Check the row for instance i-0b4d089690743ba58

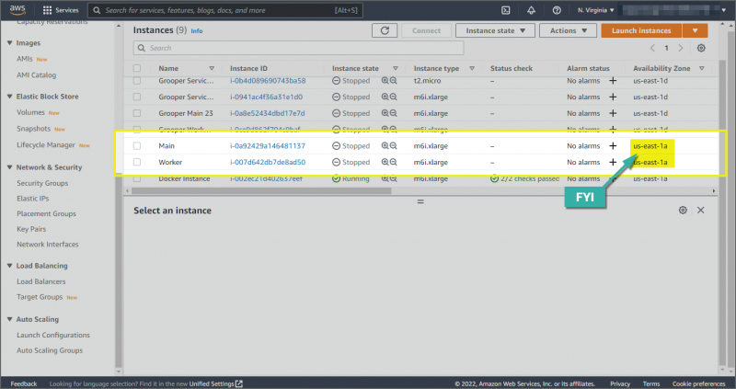point(136,81)
